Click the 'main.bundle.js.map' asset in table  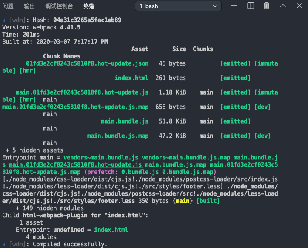pyautogui.click(x=118, y=136)
